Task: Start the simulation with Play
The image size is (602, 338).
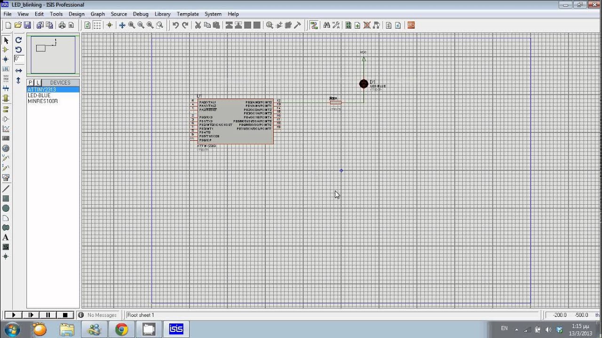Action: tap(14, 315)
